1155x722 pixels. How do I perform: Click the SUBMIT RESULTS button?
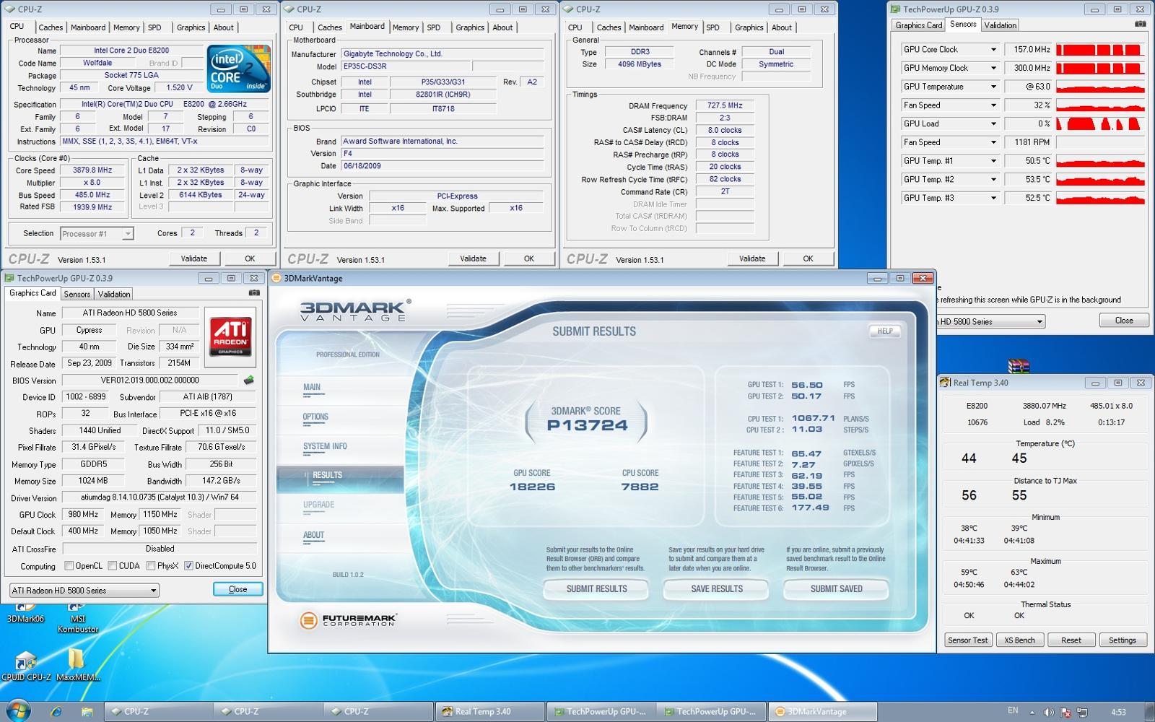click(x=596, y=589)
